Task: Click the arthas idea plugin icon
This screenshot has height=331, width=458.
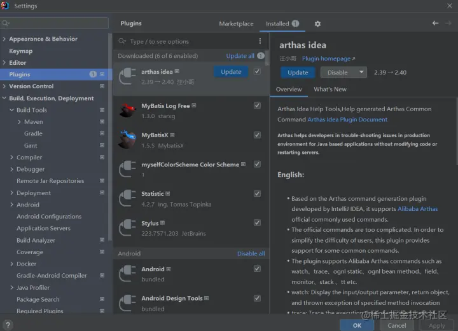Action: click(127, 76)
